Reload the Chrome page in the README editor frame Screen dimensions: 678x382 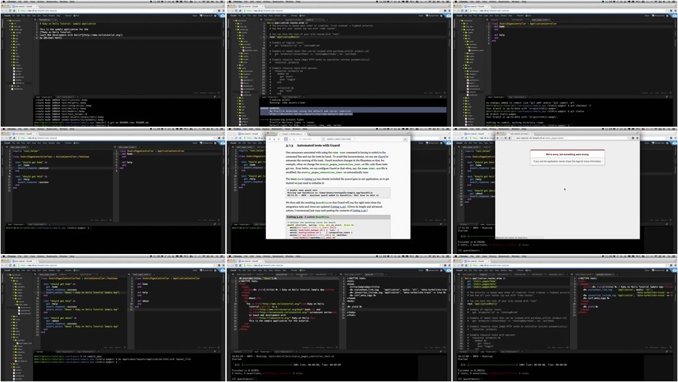point(11,11)
